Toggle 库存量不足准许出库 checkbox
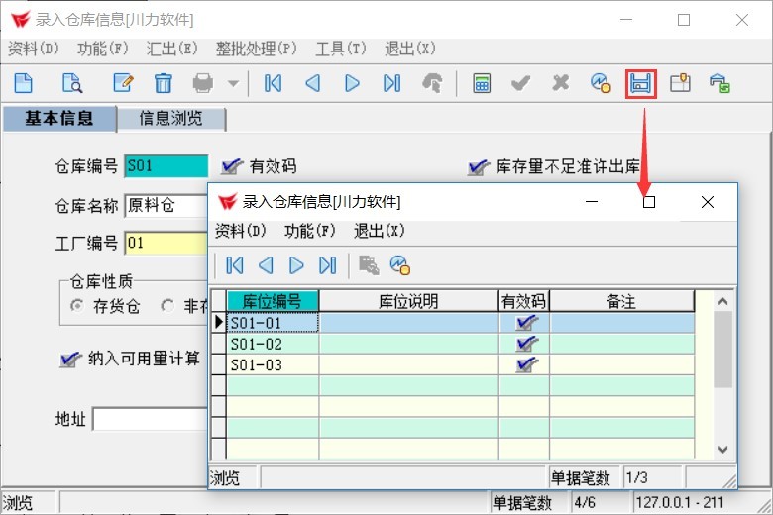The image size is (773, 515). [479, 166]
